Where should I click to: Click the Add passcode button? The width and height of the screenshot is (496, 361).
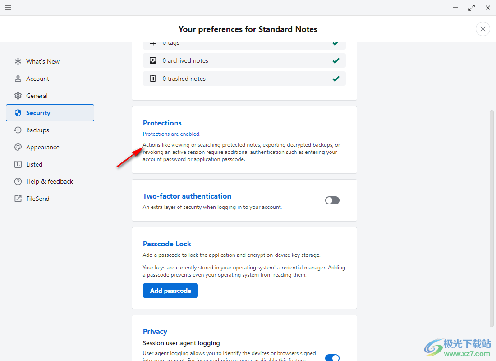pos(170,291)
